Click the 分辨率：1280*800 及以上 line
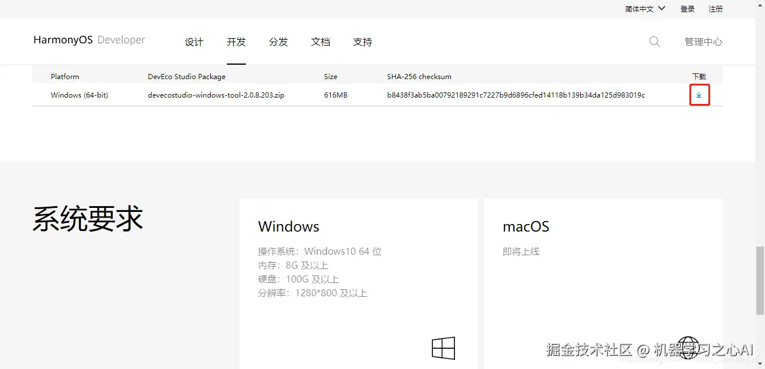 [312, 293]
